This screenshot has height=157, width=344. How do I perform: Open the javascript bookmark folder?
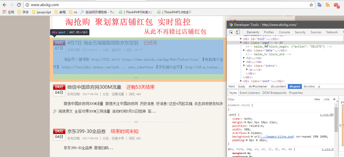coord(41,12)
